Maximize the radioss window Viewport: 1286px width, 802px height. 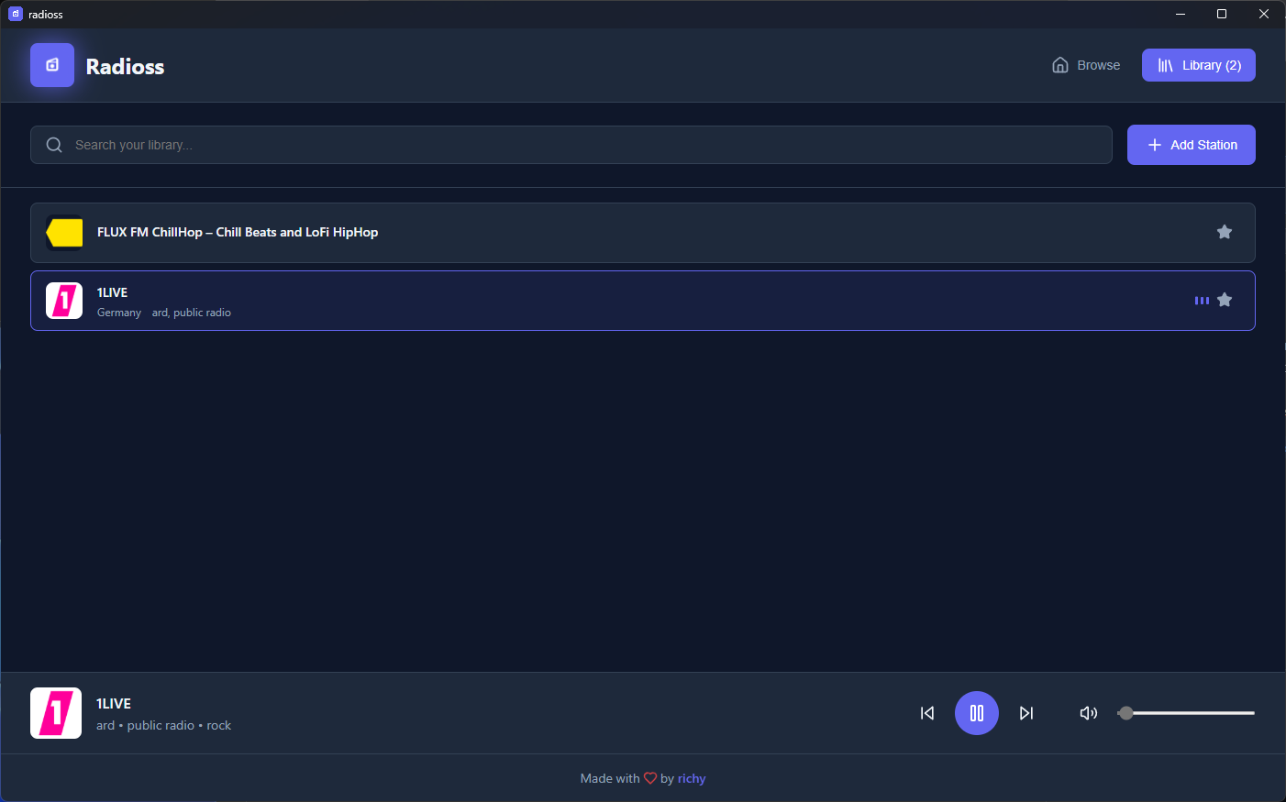coord(1222,14)
